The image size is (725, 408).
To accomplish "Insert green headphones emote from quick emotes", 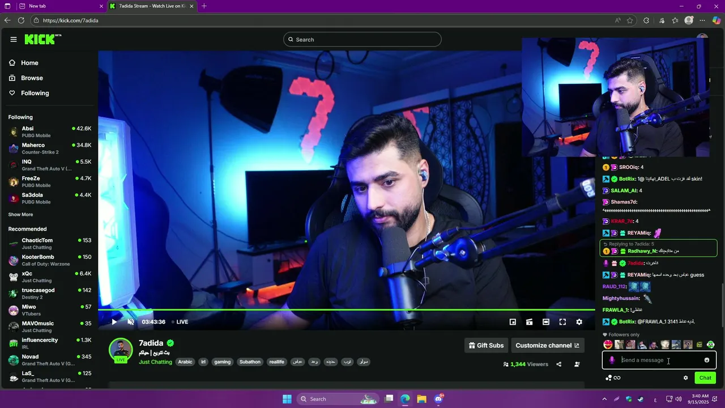I will (x=711, y=345).
